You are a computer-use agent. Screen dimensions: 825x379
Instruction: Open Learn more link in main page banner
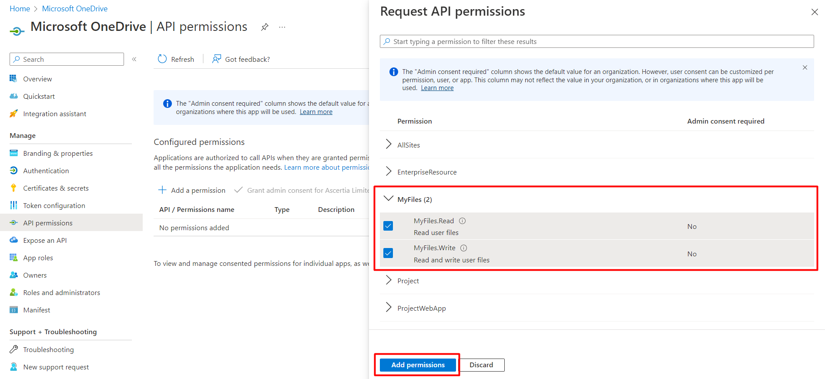coord(316,112)
